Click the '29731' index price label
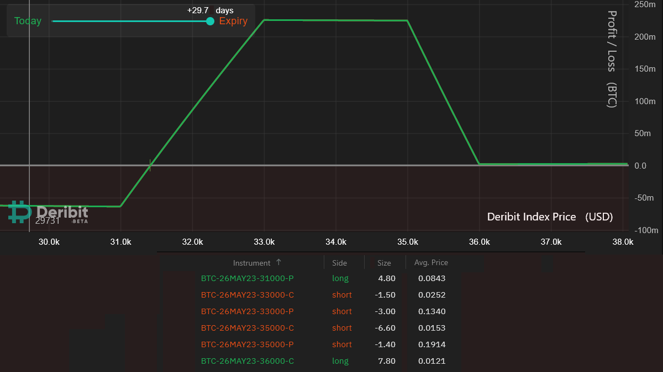Screen dimensions: 663x372 [x=48, y=219]
